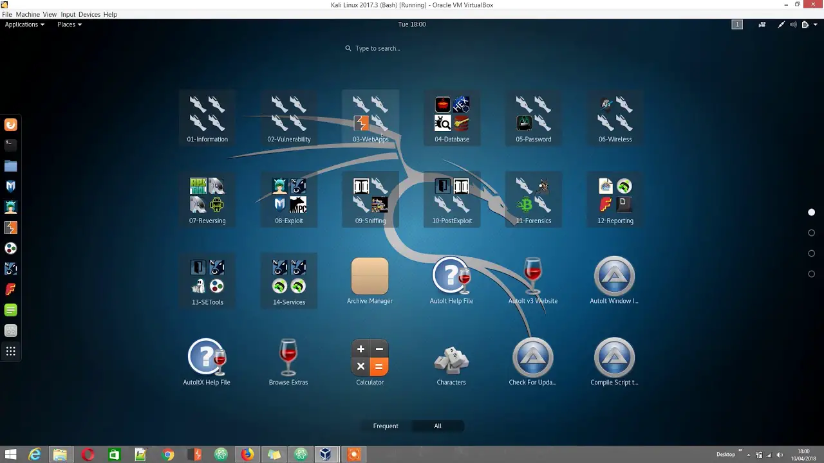Open Files manager from the dock
This screenshot has width=824, height=463.
point(10,166)
